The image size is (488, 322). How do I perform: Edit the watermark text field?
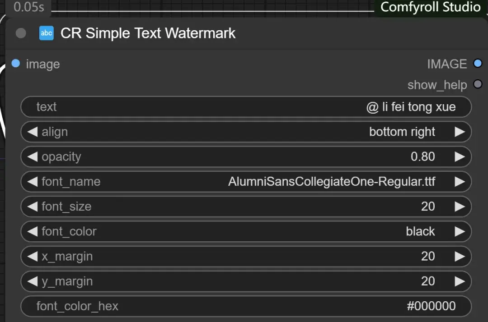click(246, 107)
